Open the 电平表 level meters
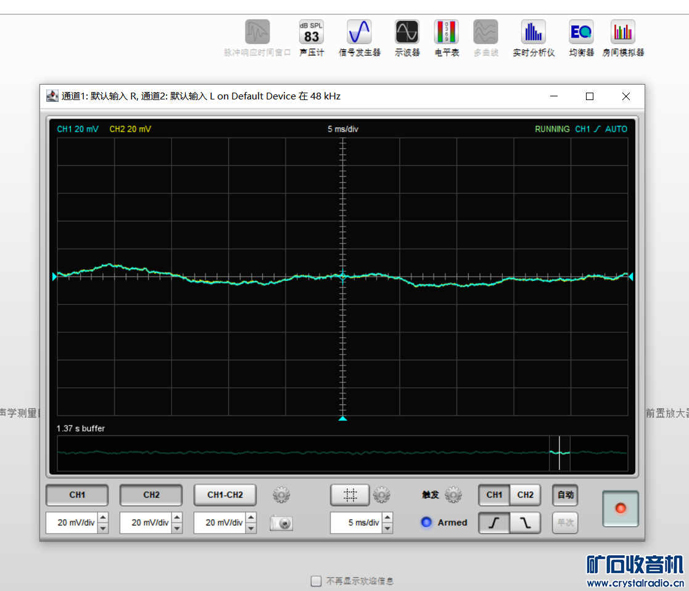689x591 pixels. 447,32
